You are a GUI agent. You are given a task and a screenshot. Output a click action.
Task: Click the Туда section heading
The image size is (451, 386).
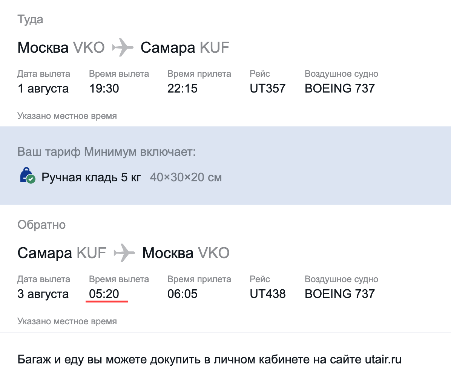coord(30,20)
